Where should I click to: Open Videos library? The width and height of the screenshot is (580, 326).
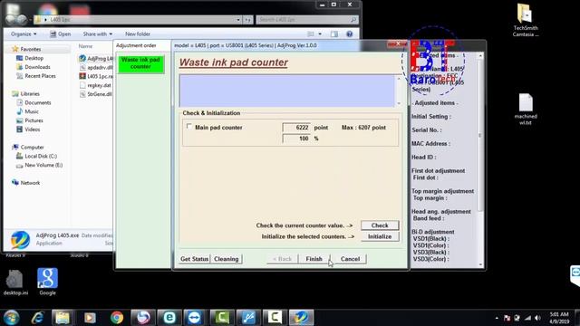point(33,129)
